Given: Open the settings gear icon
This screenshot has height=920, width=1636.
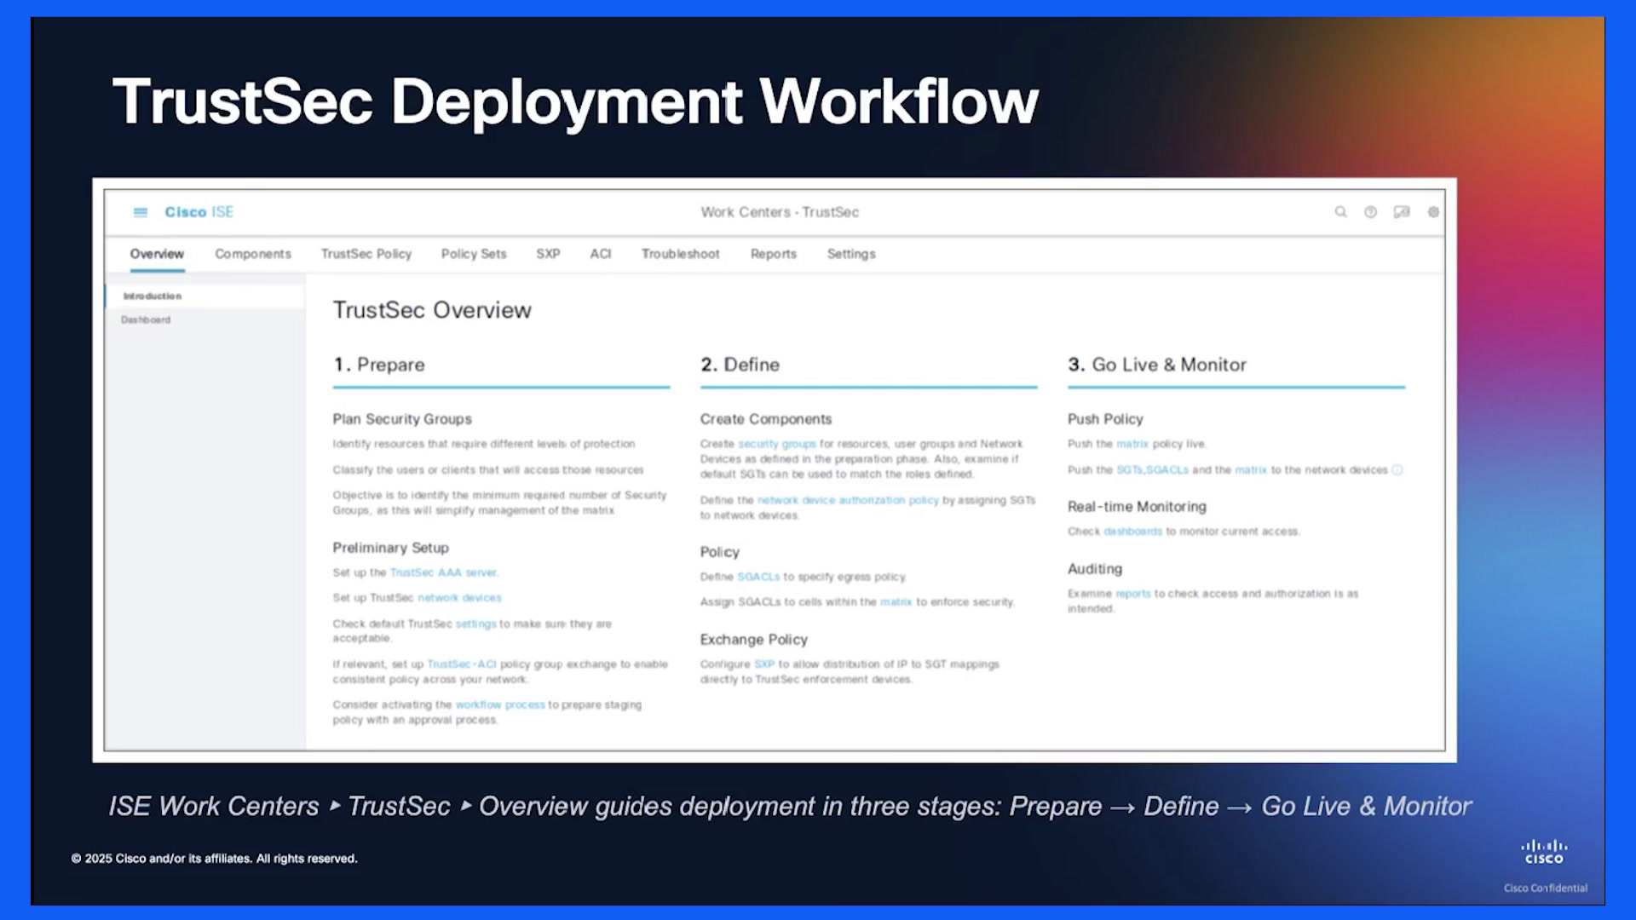Looking at the screenshot, I should 1433,212.
